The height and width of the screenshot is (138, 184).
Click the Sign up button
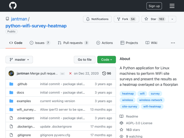point(154,6)
